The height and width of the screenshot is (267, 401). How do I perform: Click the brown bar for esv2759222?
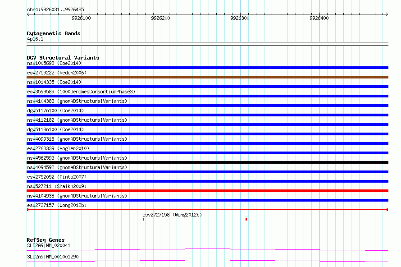[x=207, y=77]
